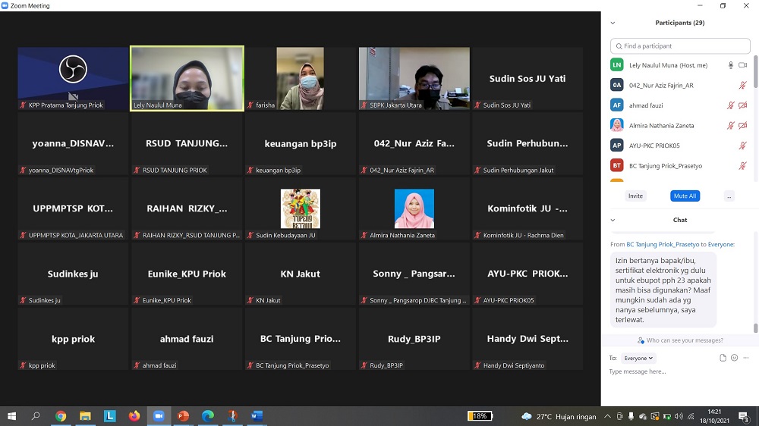Click the Zoom icon in the taskbar

(159, 416)
